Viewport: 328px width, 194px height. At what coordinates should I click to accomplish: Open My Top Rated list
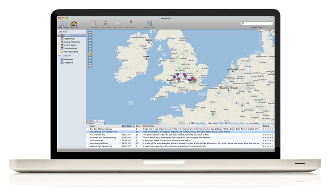[71, 52]
